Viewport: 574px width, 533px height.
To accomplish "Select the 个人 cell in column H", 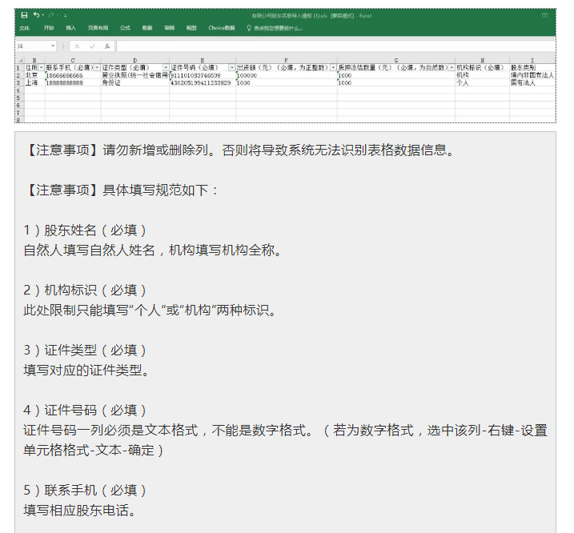I will click(x=482, y=82).
